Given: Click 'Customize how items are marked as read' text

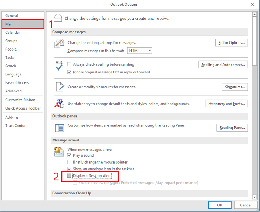Looking at the screenshot, I should (x=126, y=125).
